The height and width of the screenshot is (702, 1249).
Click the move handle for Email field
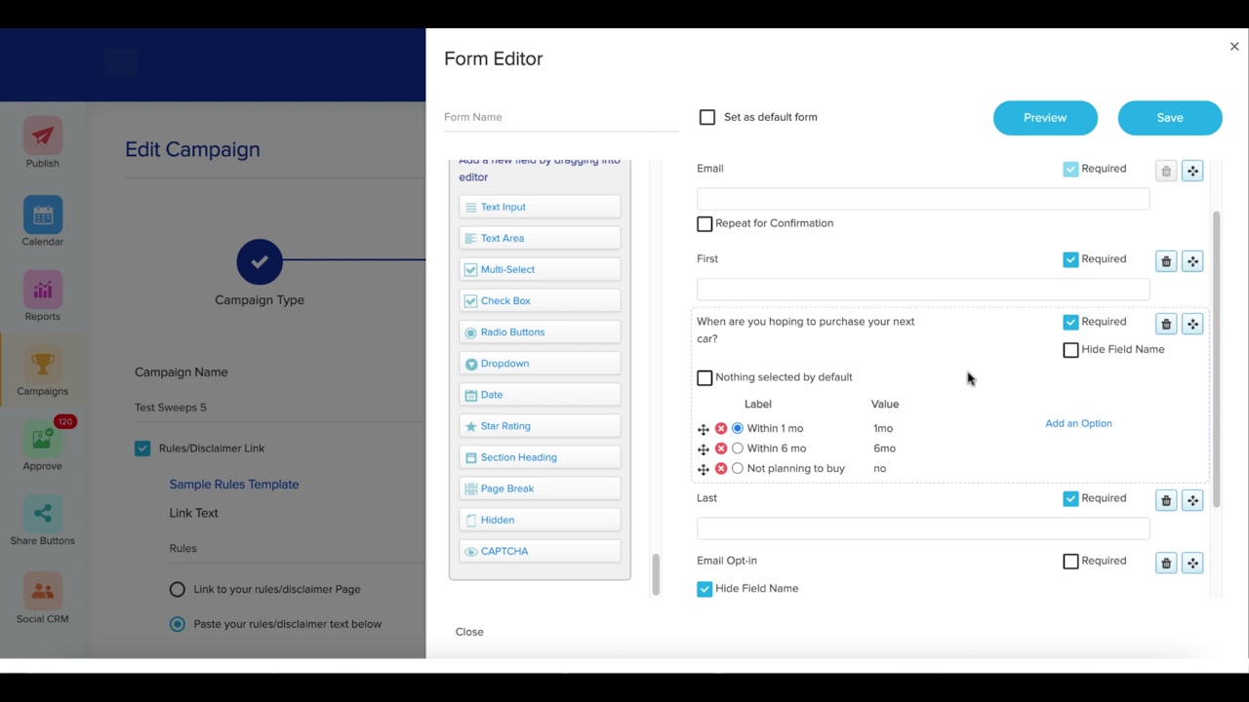click(1192, 171)
